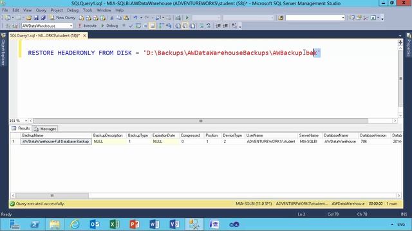Click the New Project icon

coord(7,17)
